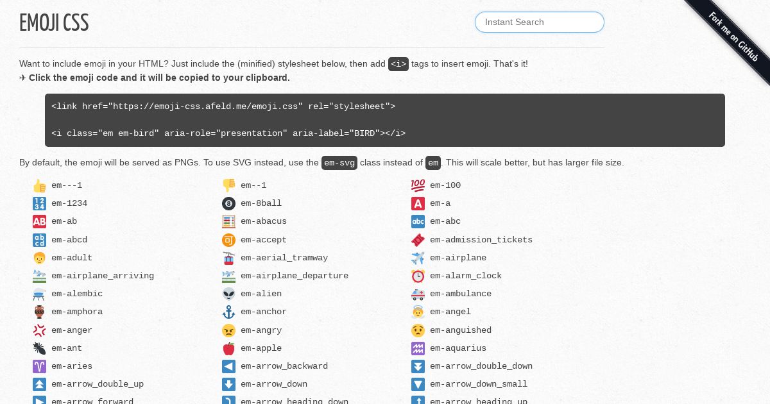
Task: Click the 1234 numbers emoji icon
Action: tap(39, 203)
